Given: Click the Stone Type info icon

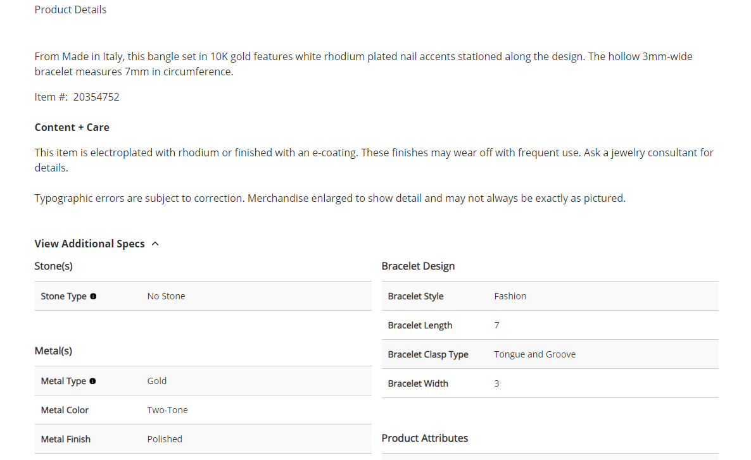Looking at the screenshot, I should [93, 296].
